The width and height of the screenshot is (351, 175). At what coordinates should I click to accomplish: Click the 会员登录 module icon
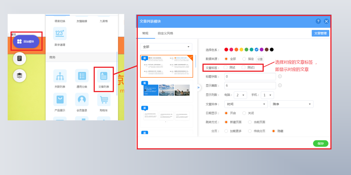[x=82, y=100]
